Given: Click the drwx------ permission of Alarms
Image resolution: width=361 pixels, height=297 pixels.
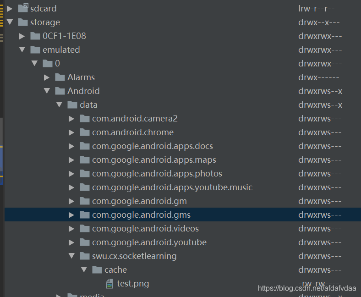Looking at the screenshot, I should tap(319, 77).
